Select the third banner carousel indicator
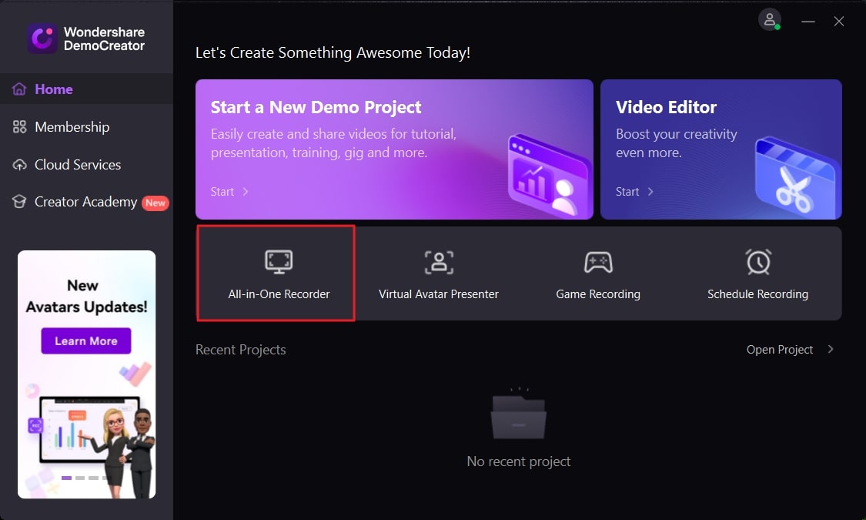The height and width of the screenshot is (520, 866). 93,478
